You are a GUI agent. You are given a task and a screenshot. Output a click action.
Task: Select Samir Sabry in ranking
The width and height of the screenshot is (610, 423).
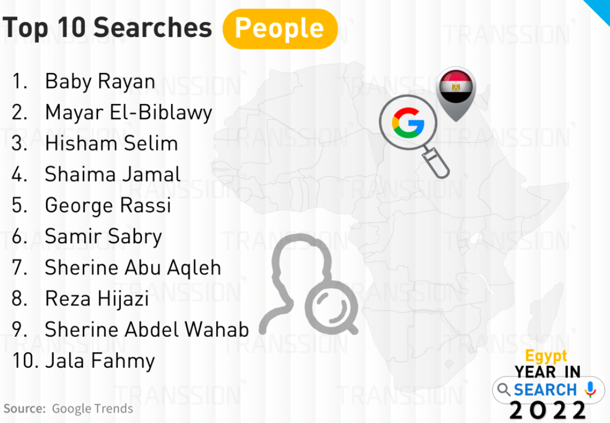[x=103, y=237]
